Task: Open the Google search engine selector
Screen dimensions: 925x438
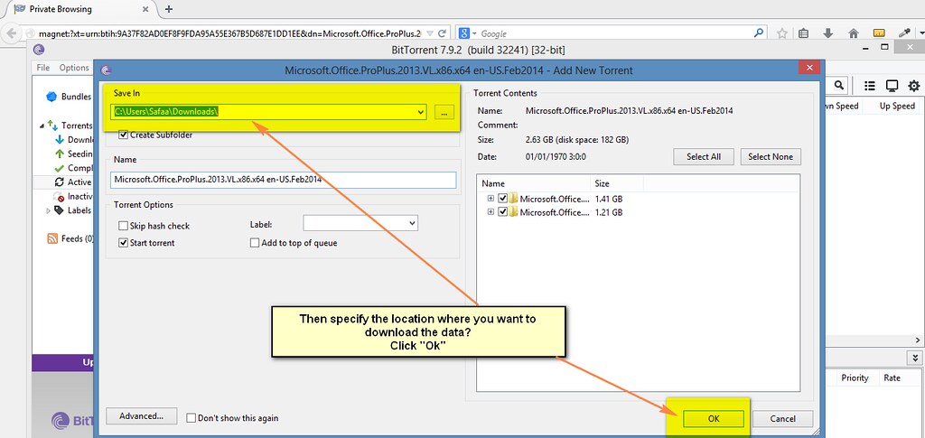Action: pyautogui.click(x=467, y=33)
